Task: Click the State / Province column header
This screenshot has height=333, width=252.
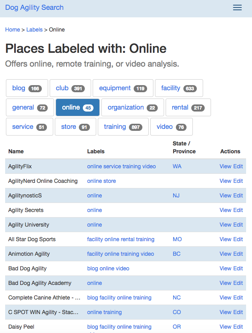Action: click(x=184, y=147)
